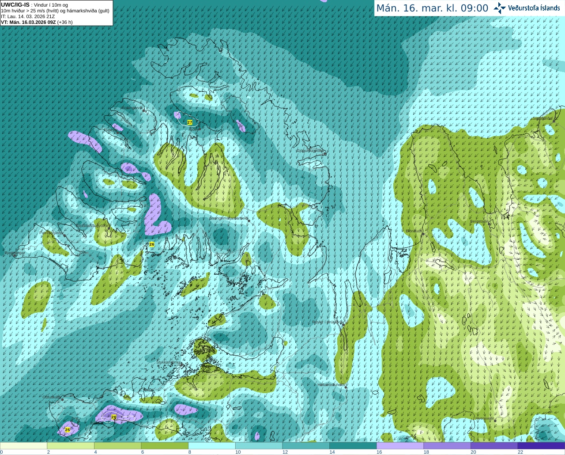Select the 2–4 m/s light green legend swatch
The width and height of the screenshot is (565, 455).
click(x=71, y=446)
